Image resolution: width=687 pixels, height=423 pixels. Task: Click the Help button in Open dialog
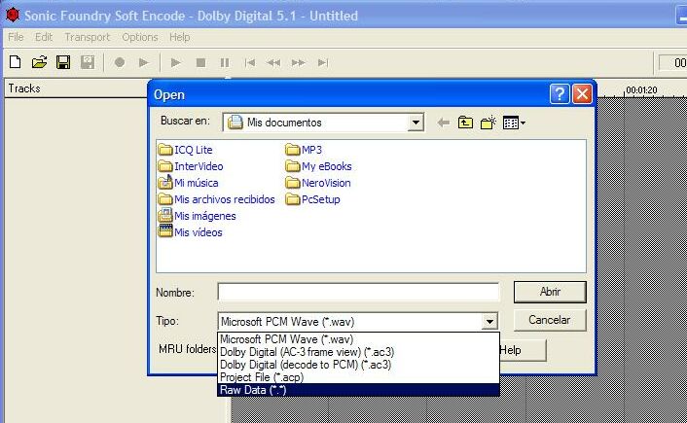524,350
